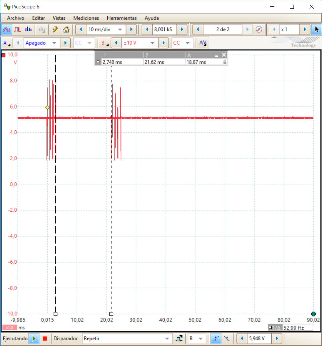Start capture with green play button
Image resolution: width=322 pixels, height=346 pixels.
click(x=34, y=338)
